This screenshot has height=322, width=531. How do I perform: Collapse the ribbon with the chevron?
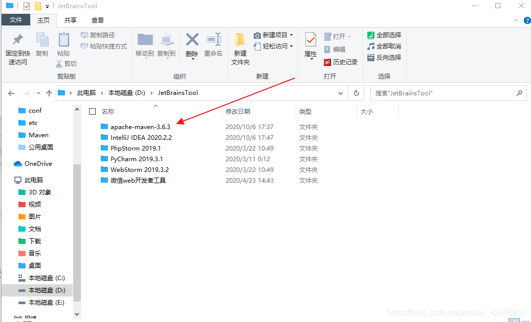pos(516,20)
